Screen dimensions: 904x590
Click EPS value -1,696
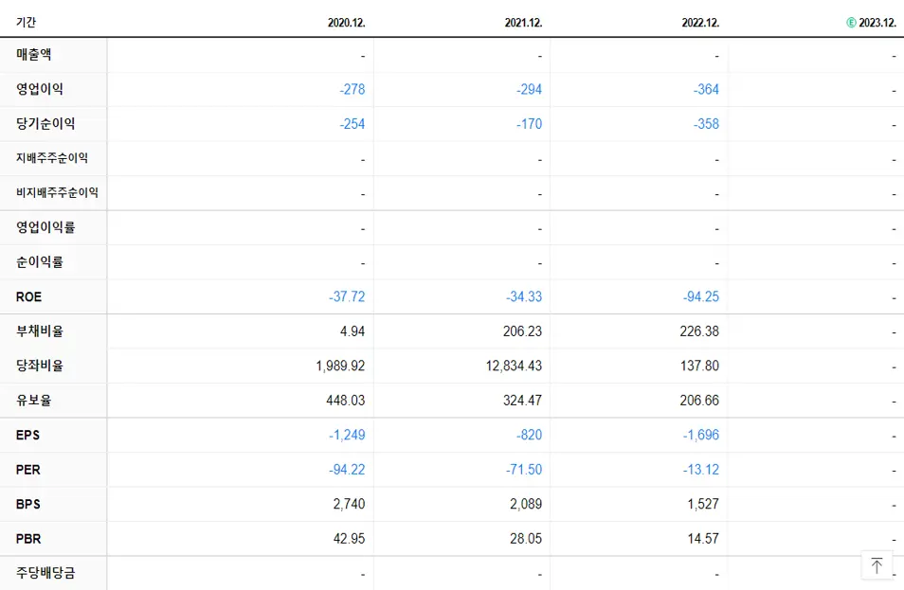pos(701,435)
